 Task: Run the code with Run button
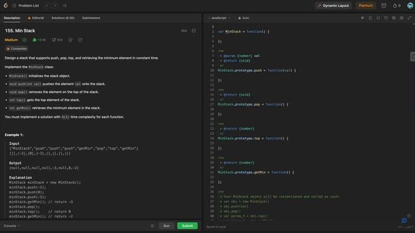click(x=167, y=226)
